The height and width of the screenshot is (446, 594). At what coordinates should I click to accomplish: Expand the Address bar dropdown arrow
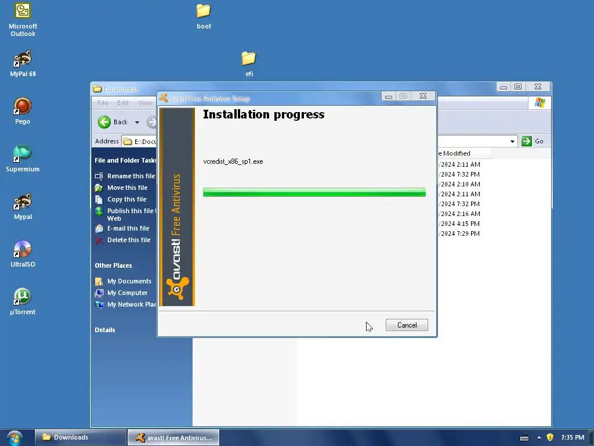(x=512, y=142)
